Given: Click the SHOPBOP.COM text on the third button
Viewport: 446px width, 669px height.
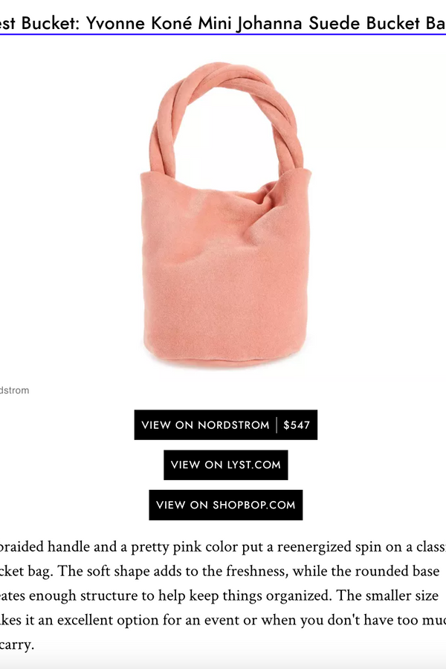Looking at the screenshot, I should pyautogui.click(x=254, y=505).
